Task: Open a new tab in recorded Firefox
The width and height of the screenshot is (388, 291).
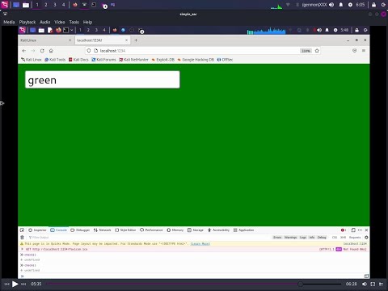Action: pyautogui.click(x=136, y=40)
